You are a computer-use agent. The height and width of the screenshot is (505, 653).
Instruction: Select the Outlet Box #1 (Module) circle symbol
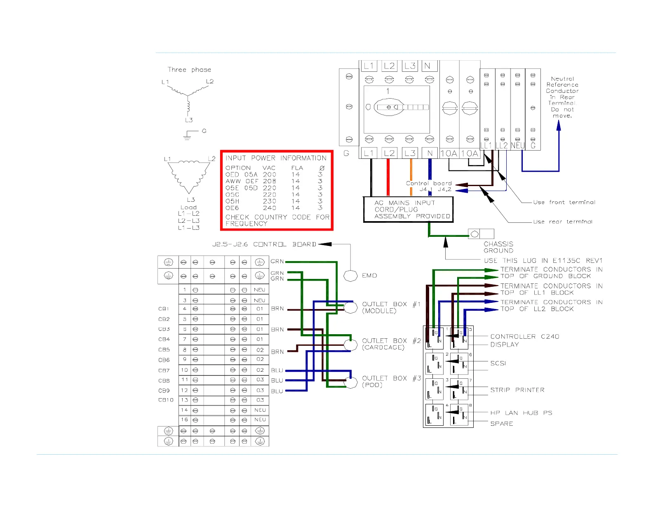pos(350,307)
